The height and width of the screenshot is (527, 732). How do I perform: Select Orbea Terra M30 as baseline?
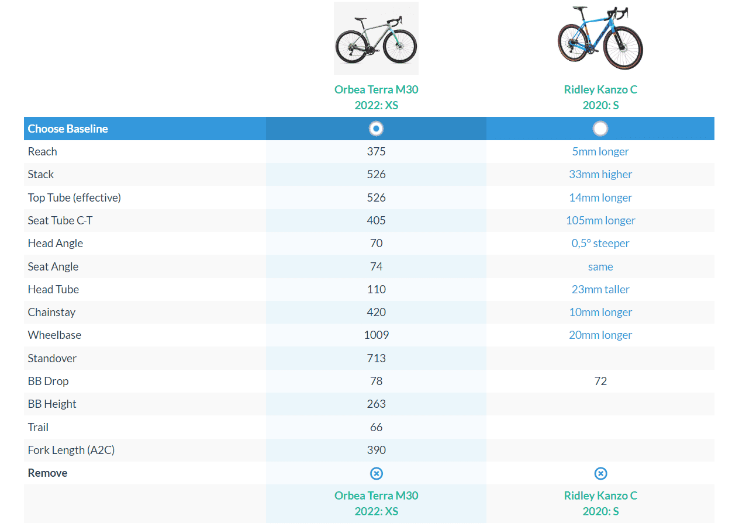pyautogui.click(x=377, y=129)
